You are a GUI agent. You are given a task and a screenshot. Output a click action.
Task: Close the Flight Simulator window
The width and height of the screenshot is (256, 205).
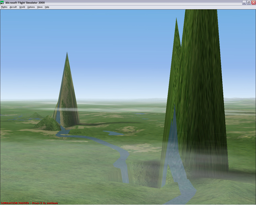[253, 2]
